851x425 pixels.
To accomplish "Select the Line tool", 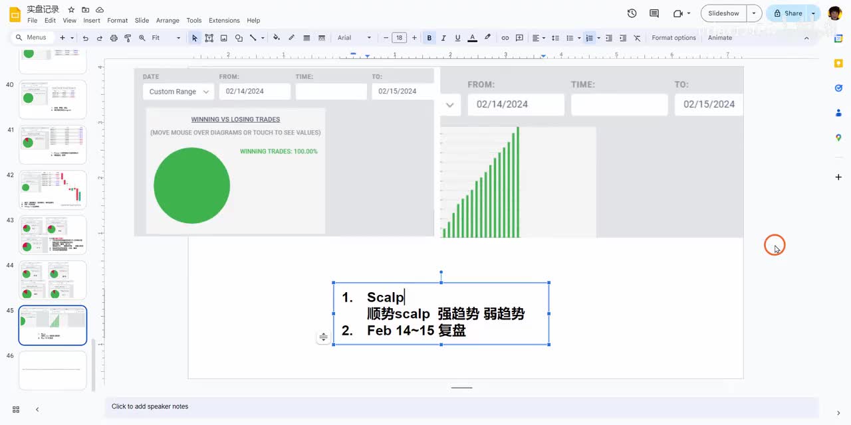I will (253, 38).
